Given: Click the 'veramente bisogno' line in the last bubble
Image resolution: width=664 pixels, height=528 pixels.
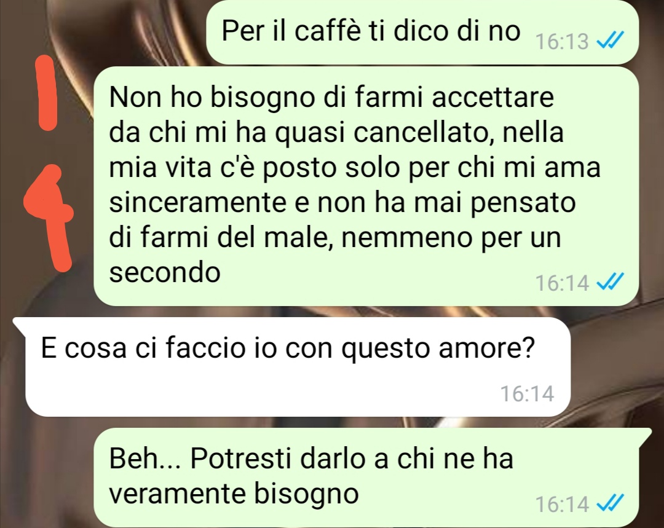Looking at the screenshot, I should pos(234,494).
